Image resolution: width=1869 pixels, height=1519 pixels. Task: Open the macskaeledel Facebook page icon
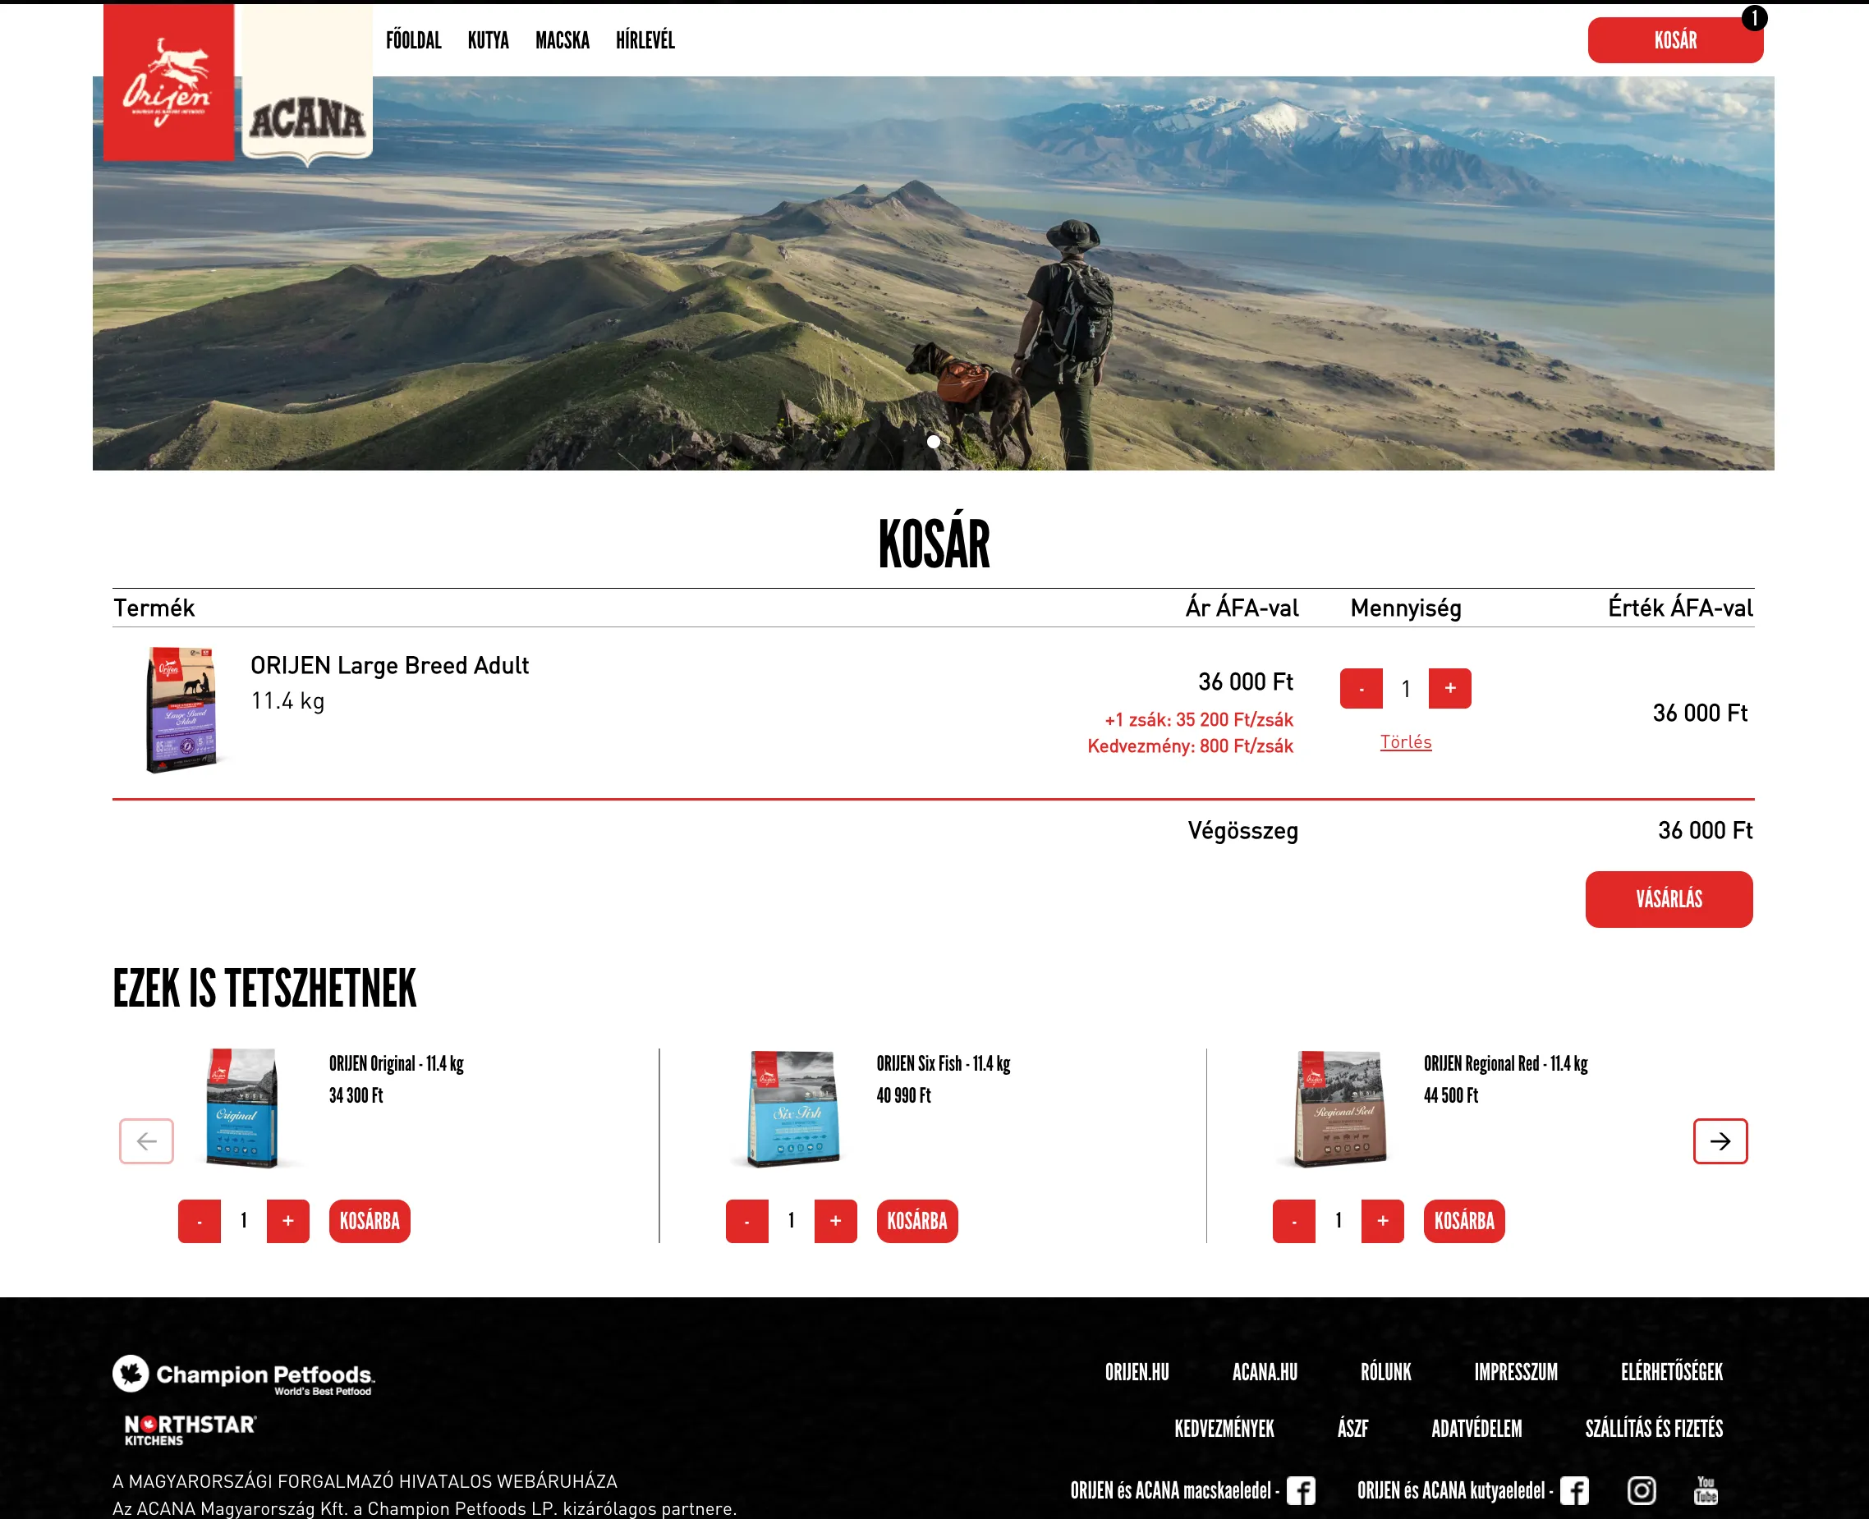tap(1300, 1490)
